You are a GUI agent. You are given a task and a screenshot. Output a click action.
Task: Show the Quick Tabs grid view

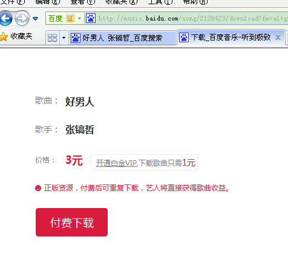coord(53,37)
